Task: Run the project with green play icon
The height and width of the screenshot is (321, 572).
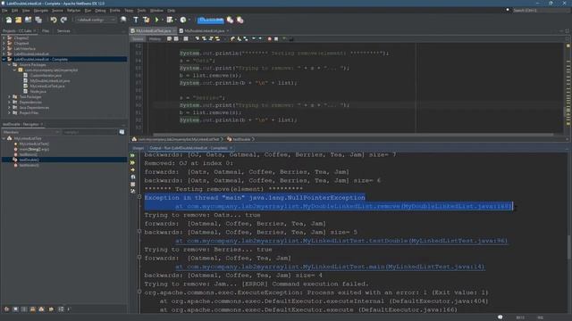Action: point(157,20)
